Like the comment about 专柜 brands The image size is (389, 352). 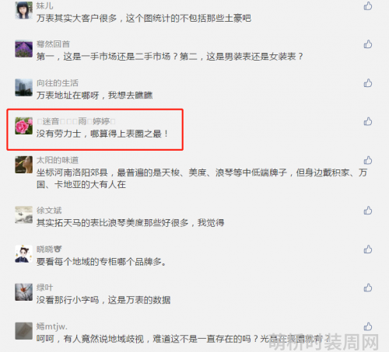368,249
